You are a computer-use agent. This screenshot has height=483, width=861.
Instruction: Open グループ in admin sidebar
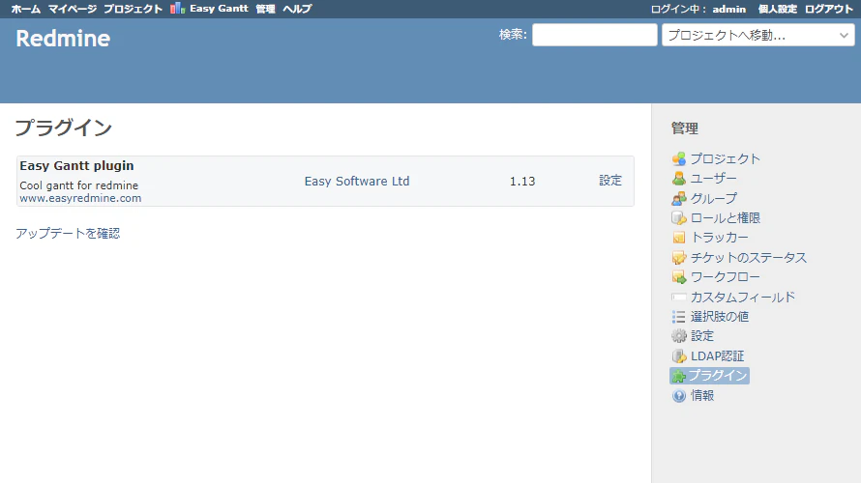point(714,198)
